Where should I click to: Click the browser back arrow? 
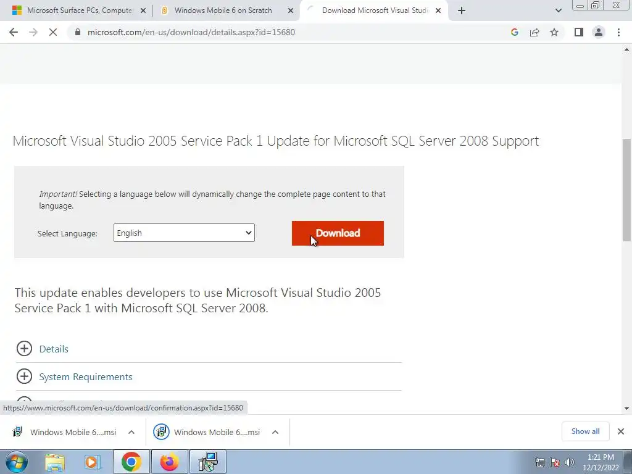tap(14, 32)
